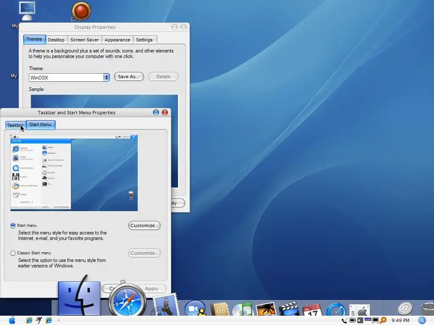This screenshot has width=434, height=325.
Task: Click Customize... beside Start menu option
Action: pos(145,226)
